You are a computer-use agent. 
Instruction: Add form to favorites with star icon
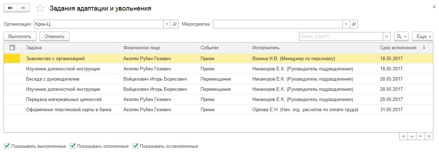pos(40,8)
